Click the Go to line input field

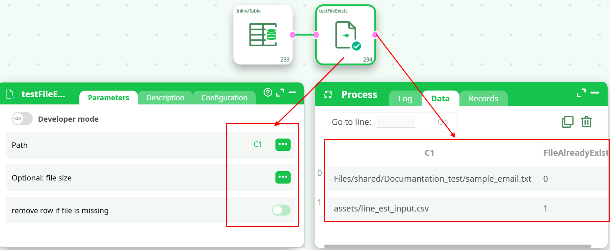click(x=396, y=122)
